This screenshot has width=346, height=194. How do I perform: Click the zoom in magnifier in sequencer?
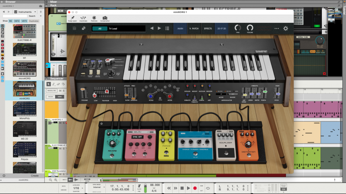coord(56,180)
